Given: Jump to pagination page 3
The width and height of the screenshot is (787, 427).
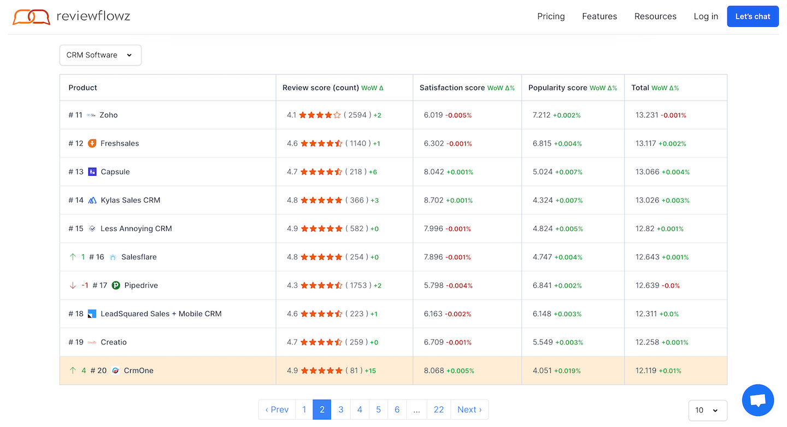Looking at the screenshot, I should [x=340, y=410].
